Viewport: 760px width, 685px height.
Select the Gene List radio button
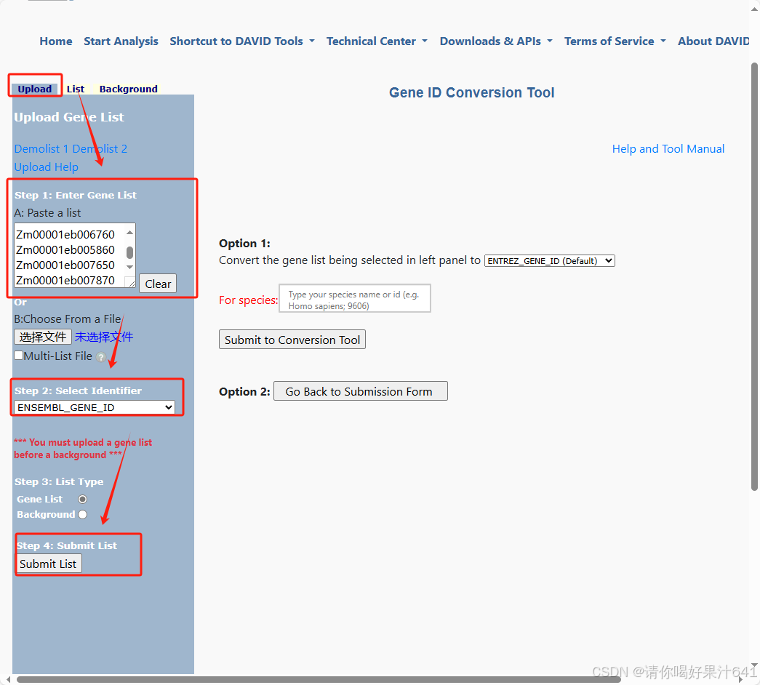(83, 499)
